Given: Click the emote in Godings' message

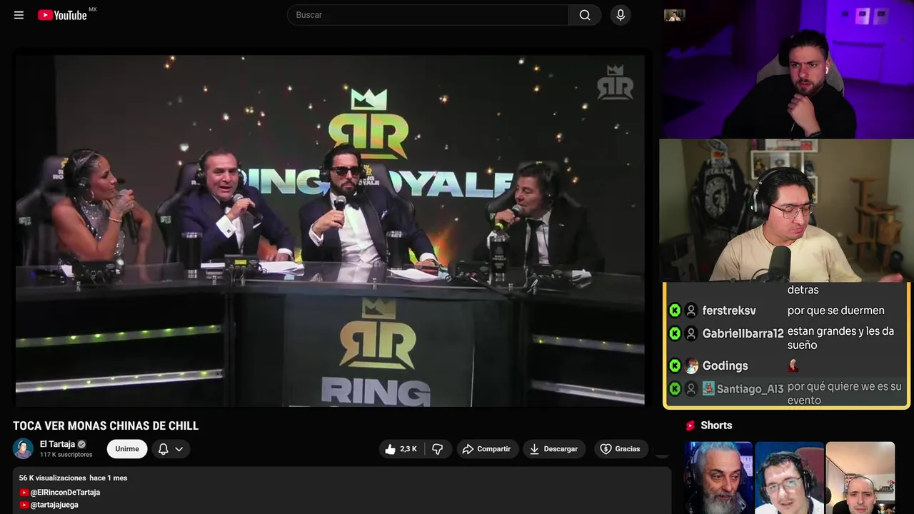Looking at the screenshot, I should pyautogui.click(x=793, y=366).
